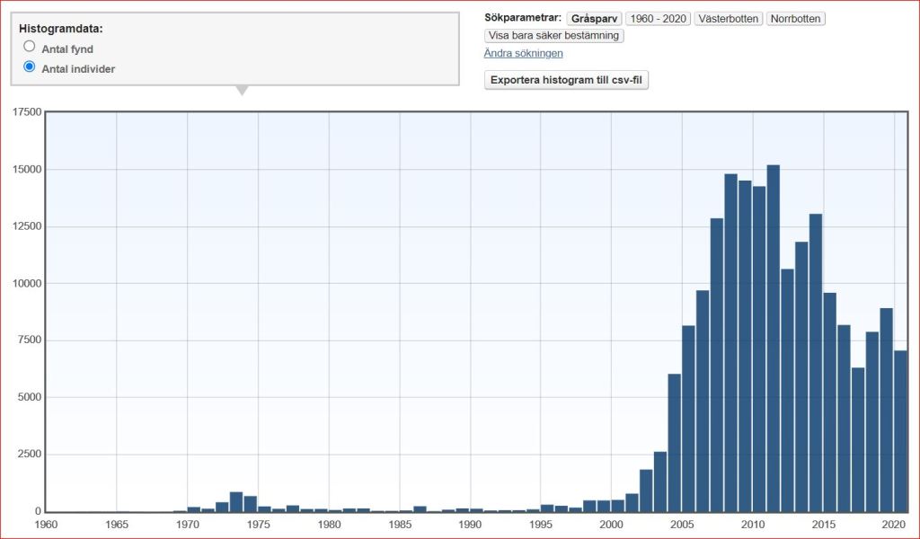
Task: Select the Antal individer radio option
Action: pyautogui.click(x=30, y=66)
